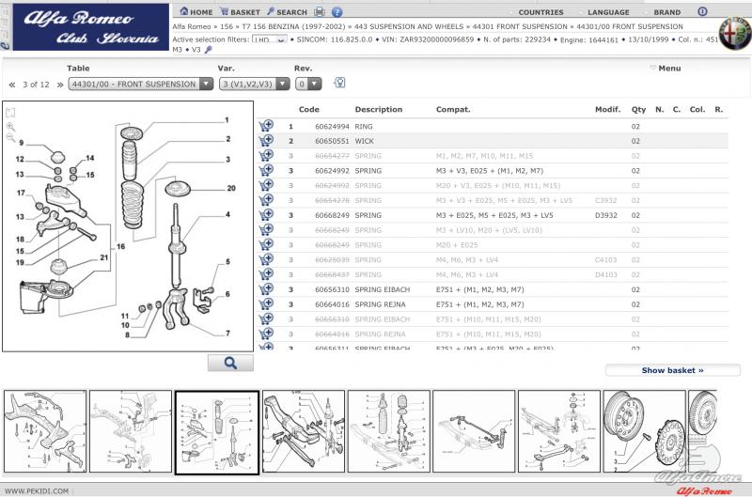Click the Compat. column header

[453, 109]
